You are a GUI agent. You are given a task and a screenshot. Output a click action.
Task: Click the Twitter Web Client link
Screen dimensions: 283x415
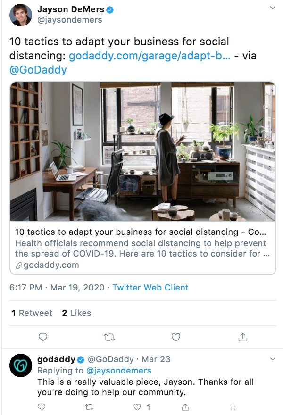pyautogui.click(x=150, y=287)
